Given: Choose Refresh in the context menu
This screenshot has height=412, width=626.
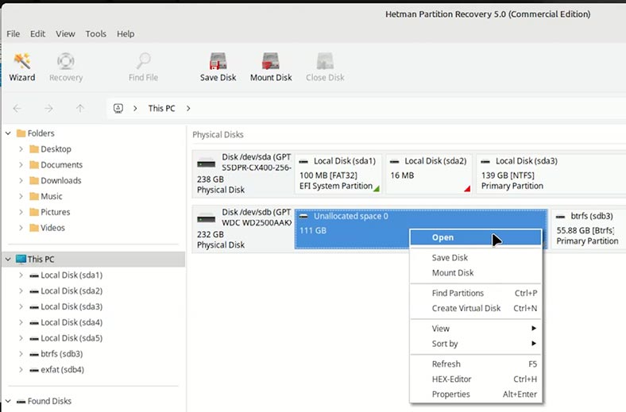Looking at the screenshot, I should [x=476, y=364].
